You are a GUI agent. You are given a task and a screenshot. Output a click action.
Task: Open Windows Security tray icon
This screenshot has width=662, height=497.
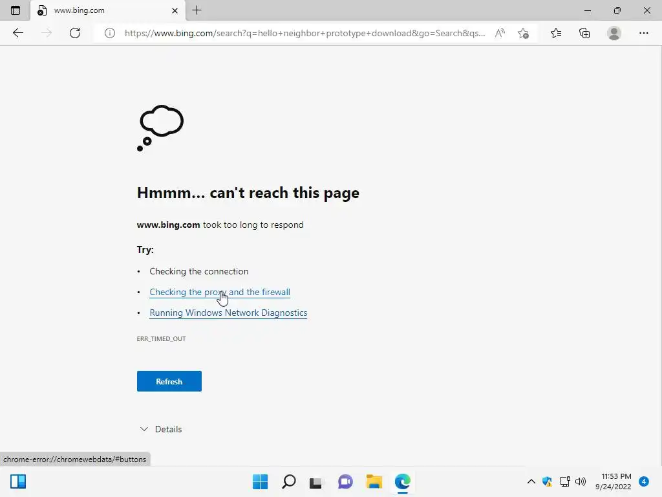[547, 481]
